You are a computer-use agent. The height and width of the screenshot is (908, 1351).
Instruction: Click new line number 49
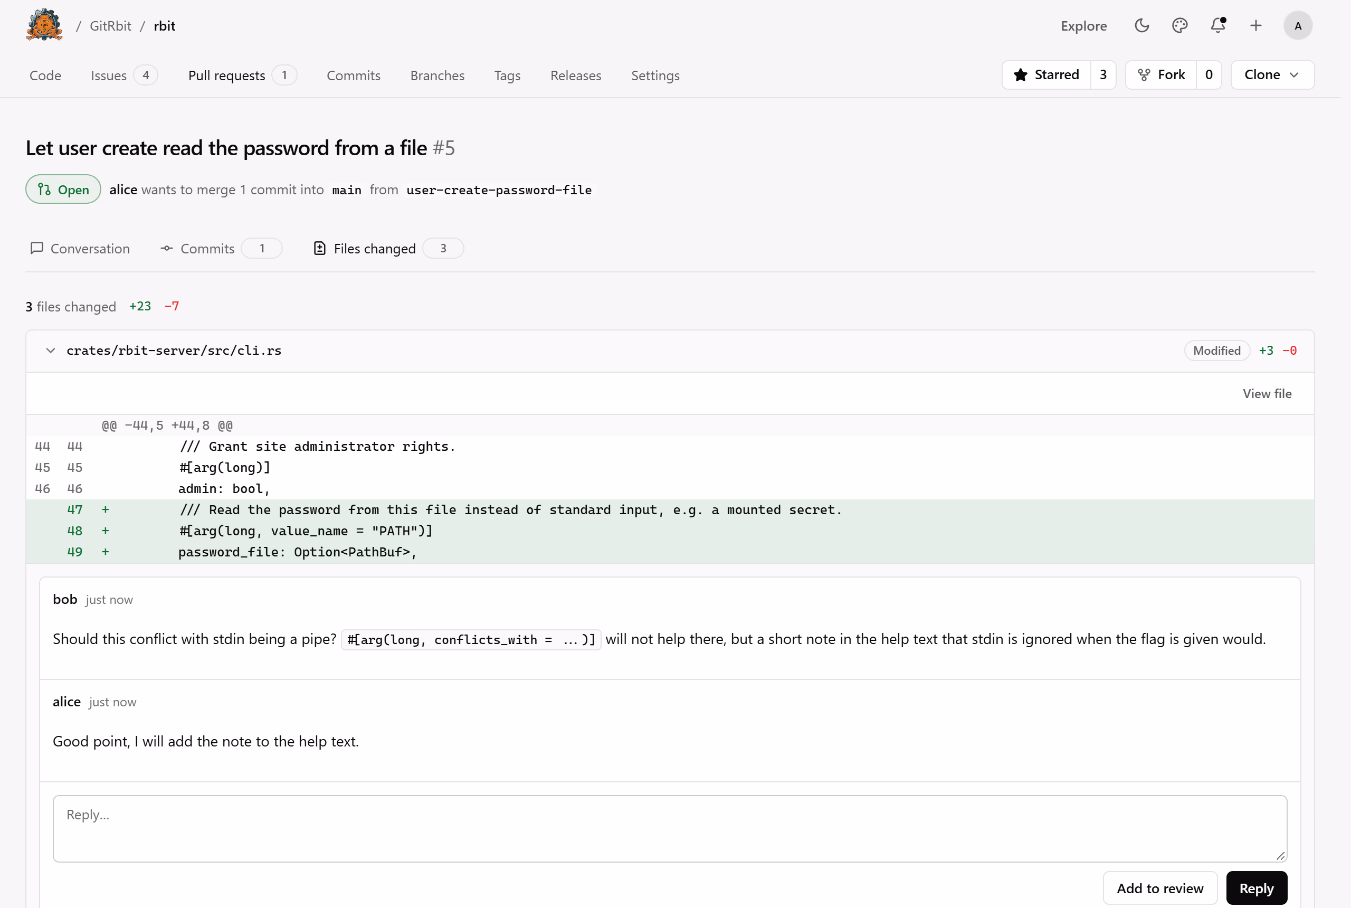(74, 552)
